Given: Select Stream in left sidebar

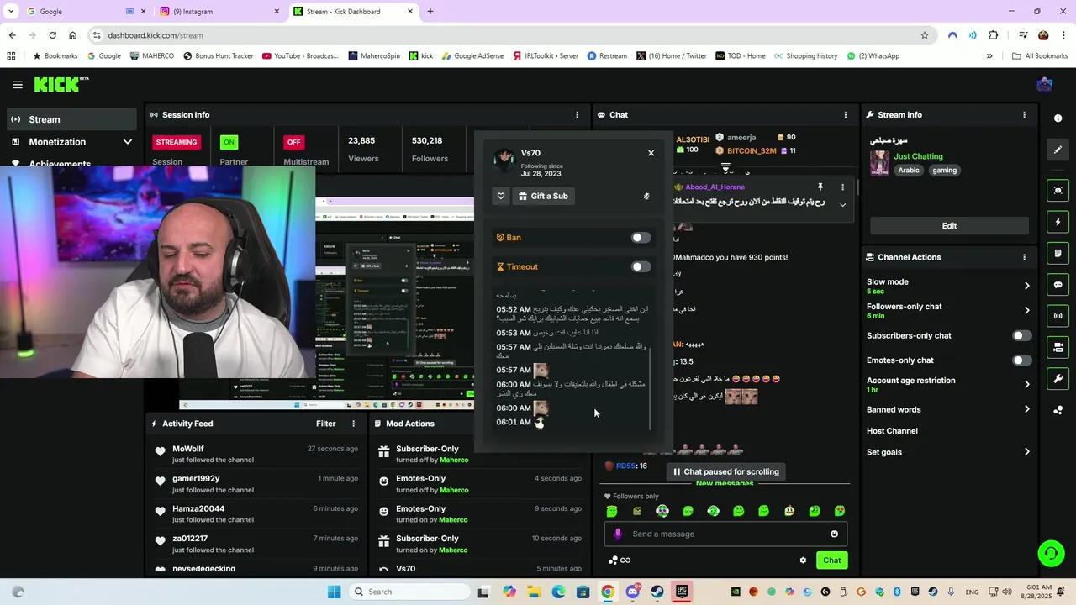Looking at the screenshot, I should pyautogui.click(x=71, y=119).
